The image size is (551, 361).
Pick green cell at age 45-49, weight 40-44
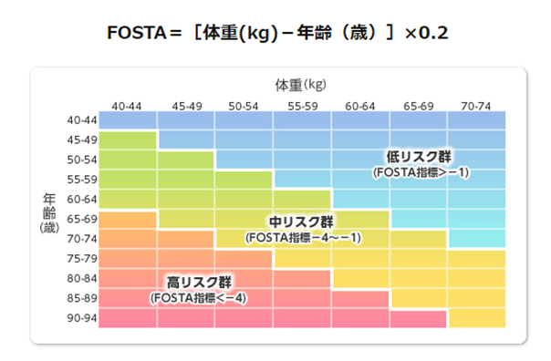click(128, 140)
